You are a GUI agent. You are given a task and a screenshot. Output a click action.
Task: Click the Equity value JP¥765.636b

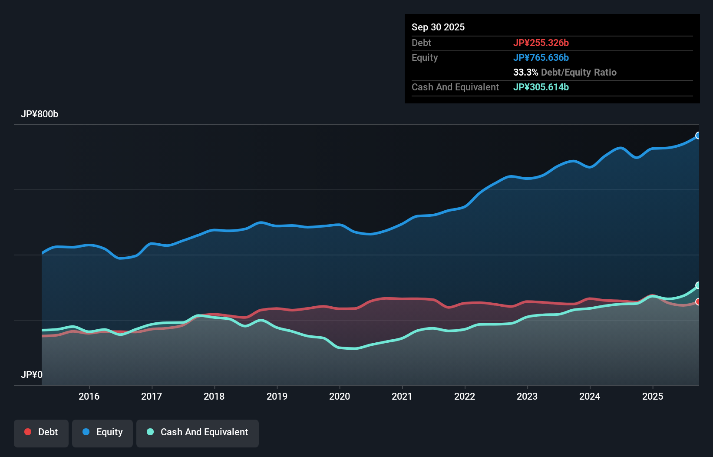[541, 57]
